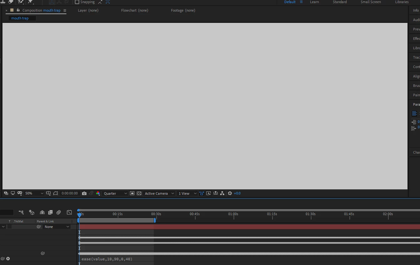Screen dimensions: 420x265
Task: Click the Fast Previews lightning icon
Action: [x=209, y=193]
